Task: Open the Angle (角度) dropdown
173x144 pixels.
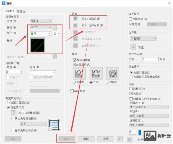Action: [x=14, y=72]
